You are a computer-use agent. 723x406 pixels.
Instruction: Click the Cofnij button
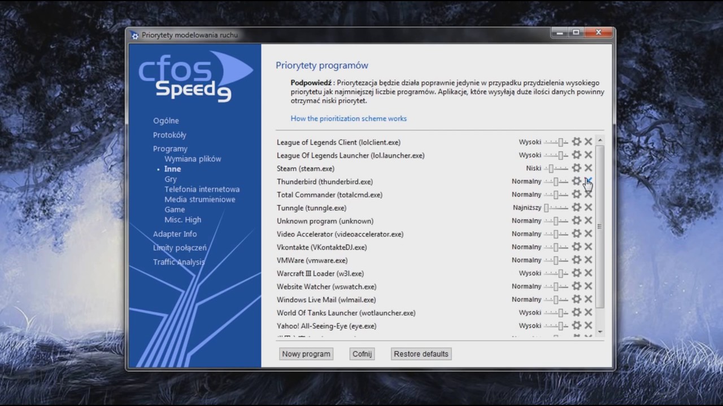pyautogui.click(x=362, y=354)
